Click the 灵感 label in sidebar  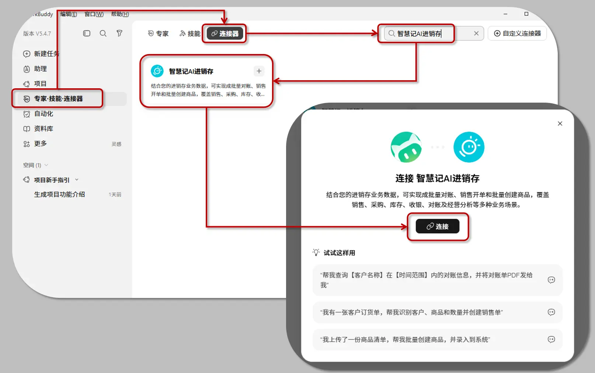(116, 144)
